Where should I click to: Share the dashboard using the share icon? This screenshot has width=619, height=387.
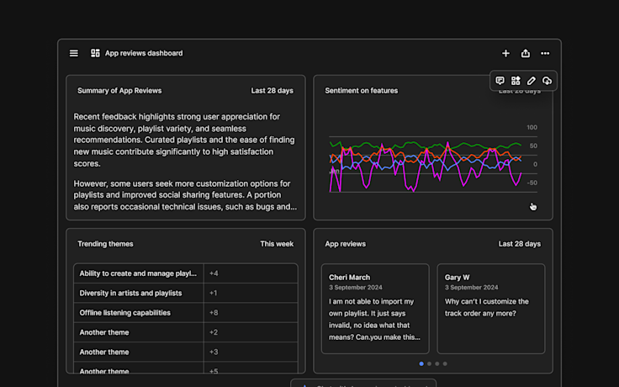pos(526,53)
